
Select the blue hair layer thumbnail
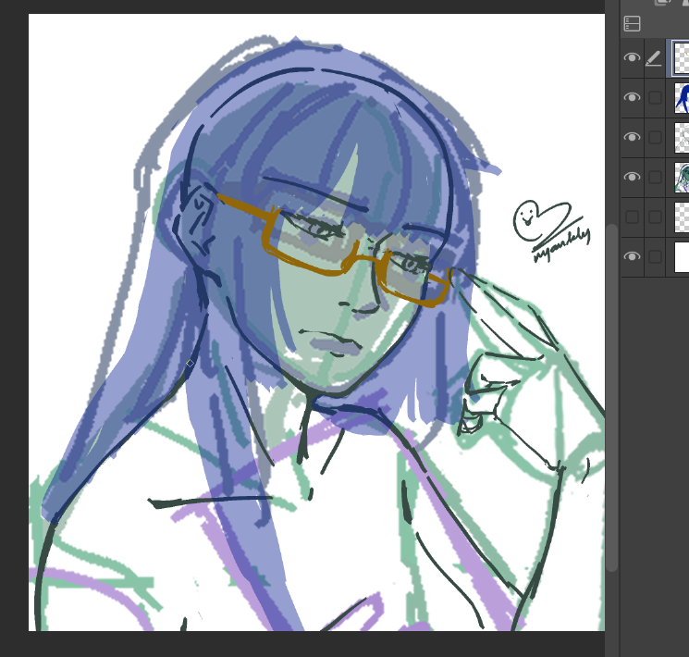[x=682, y=98]
